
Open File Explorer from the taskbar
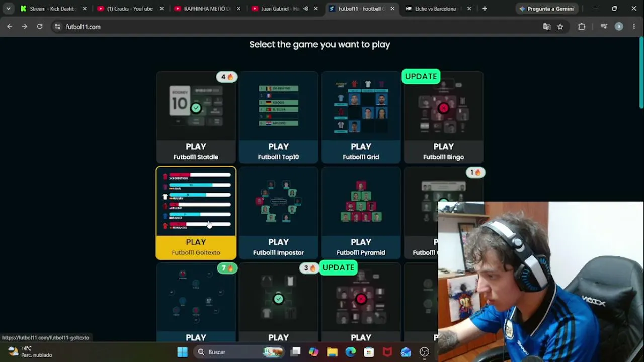coord(332,352)
